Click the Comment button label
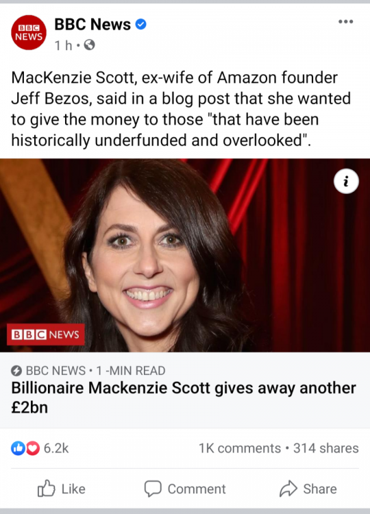Image resolution: width=370 pixels, height=514 pixels. point(197,489)
